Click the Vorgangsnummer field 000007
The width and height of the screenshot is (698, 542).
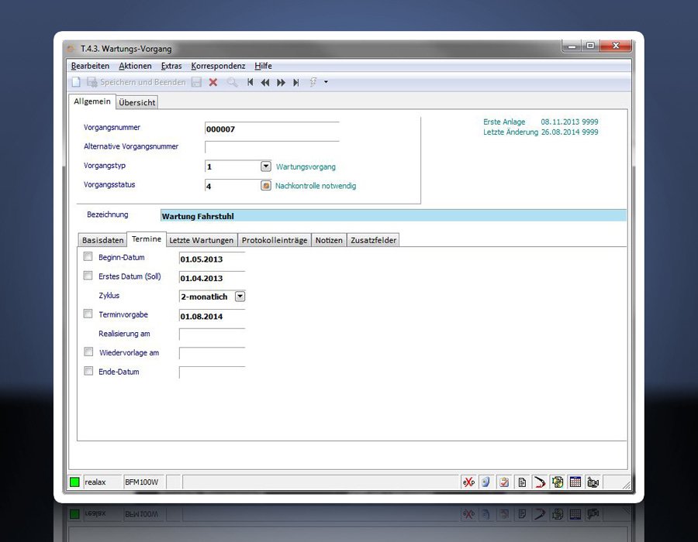point(272,129)
